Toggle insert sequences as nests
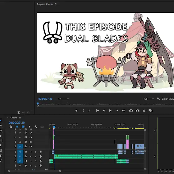The image size is (174, 174). [x=11, y=127]
